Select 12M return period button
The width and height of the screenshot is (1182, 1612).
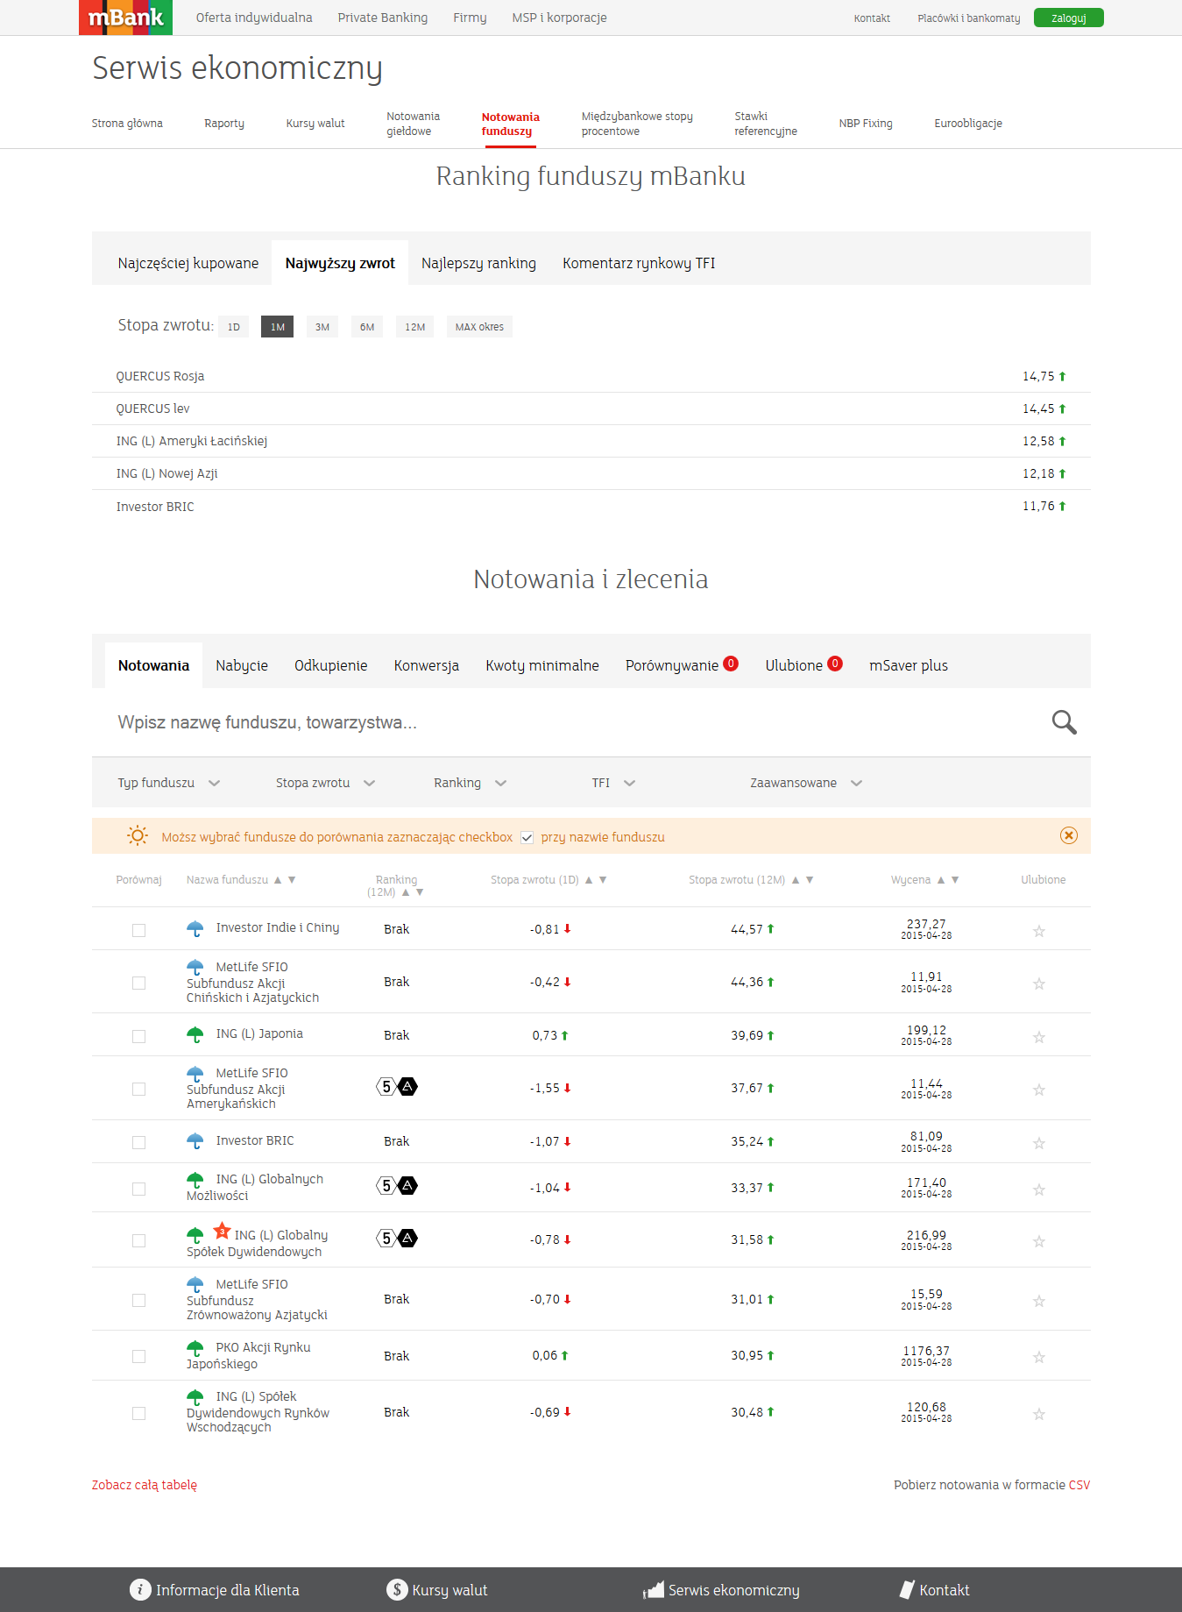coord(415,327)
